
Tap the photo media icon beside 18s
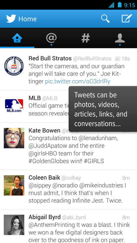click(118, 59)
